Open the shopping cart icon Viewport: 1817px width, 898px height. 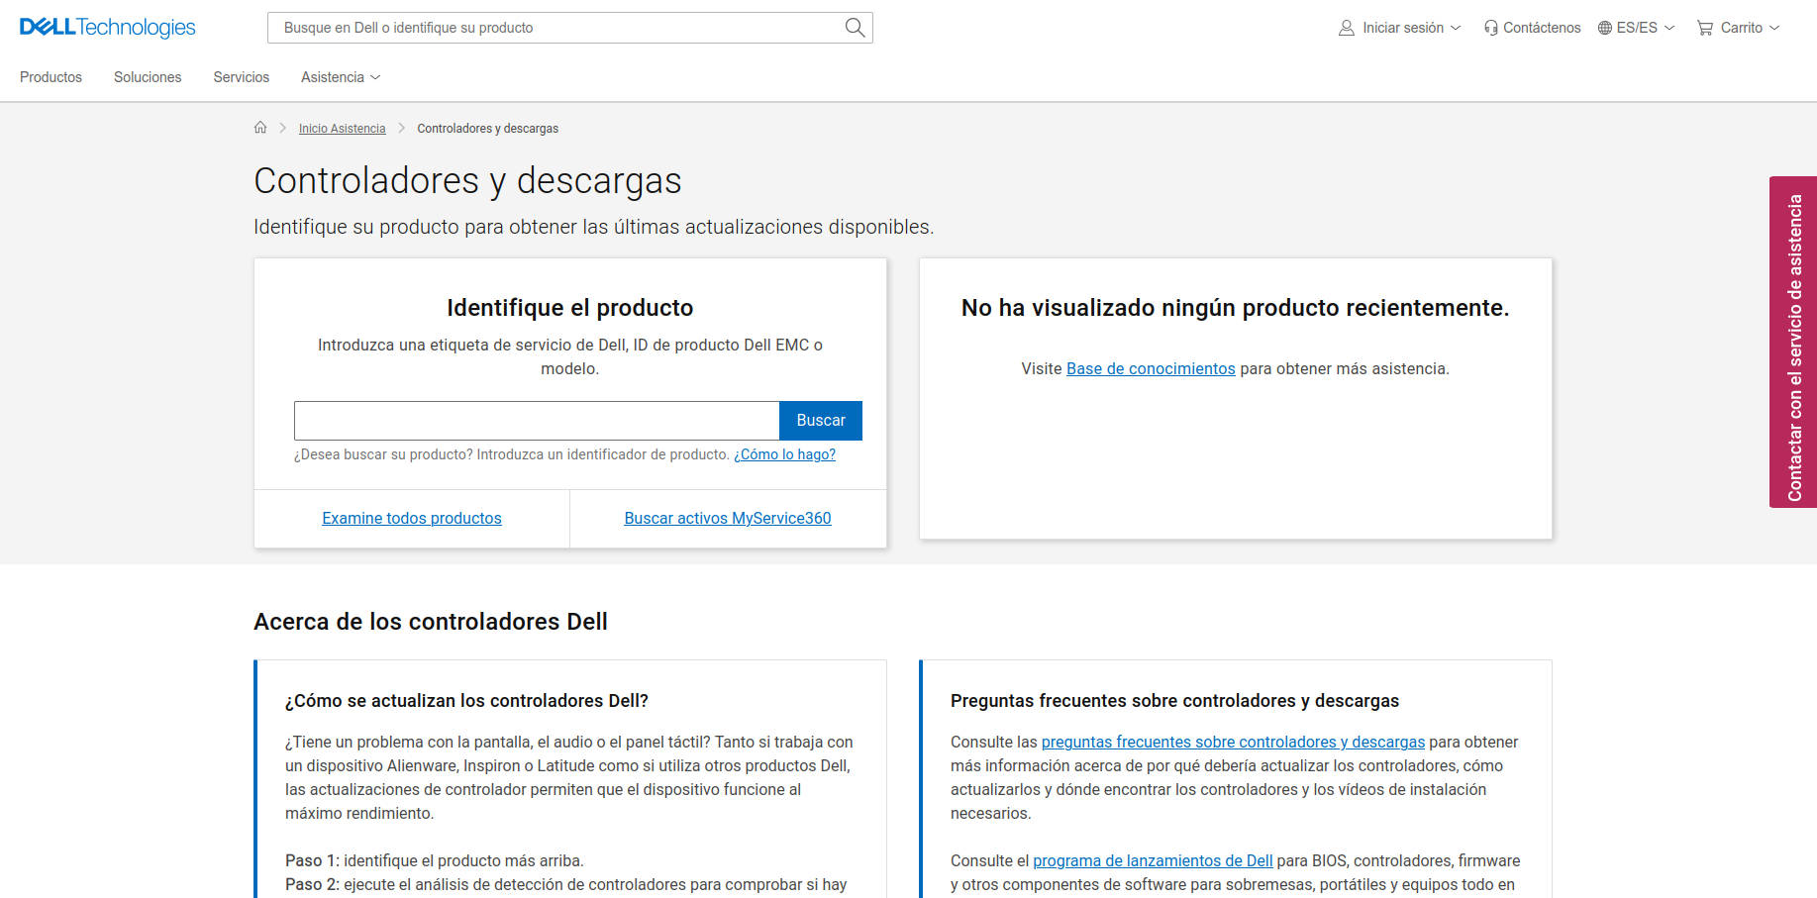(x=1705, y=28)
